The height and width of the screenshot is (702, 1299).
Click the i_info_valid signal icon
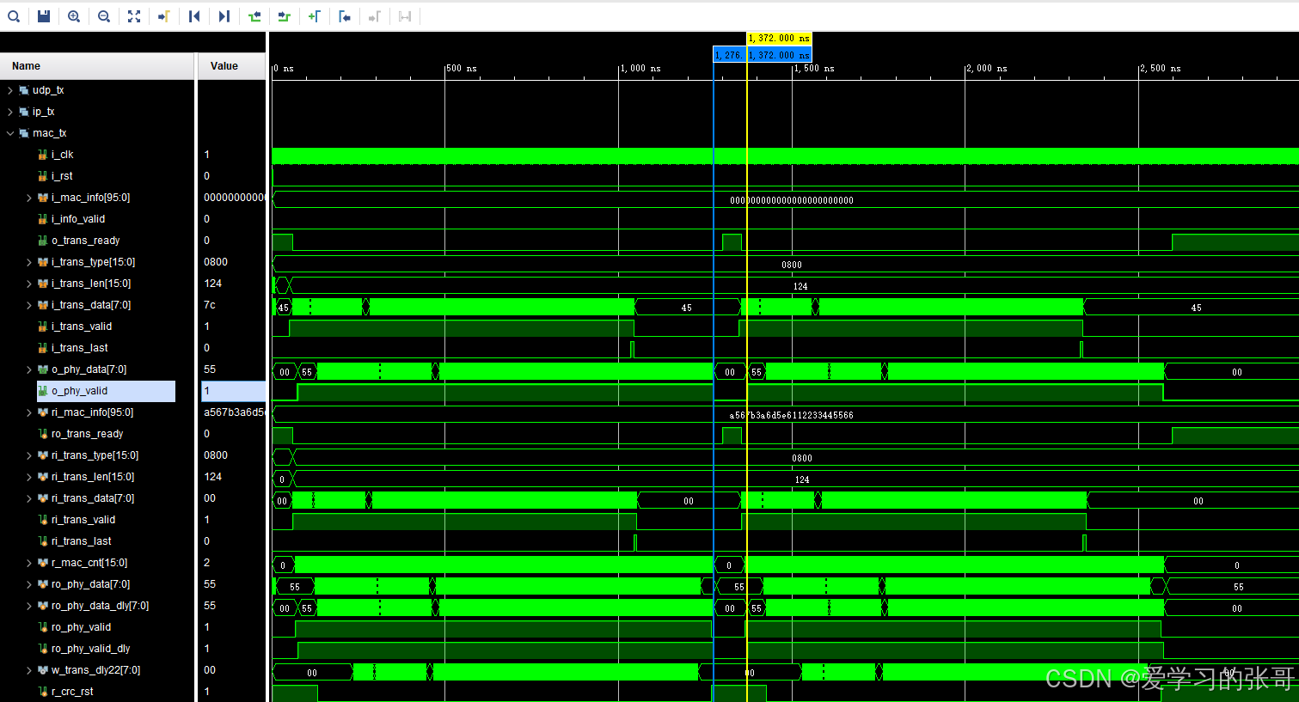43,219
